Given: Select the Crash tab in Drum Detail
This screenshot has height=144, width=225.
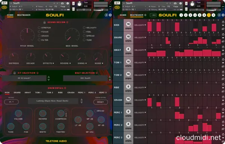Looking at the screenshot, I should pyautogui.click(x=71, y=93).
